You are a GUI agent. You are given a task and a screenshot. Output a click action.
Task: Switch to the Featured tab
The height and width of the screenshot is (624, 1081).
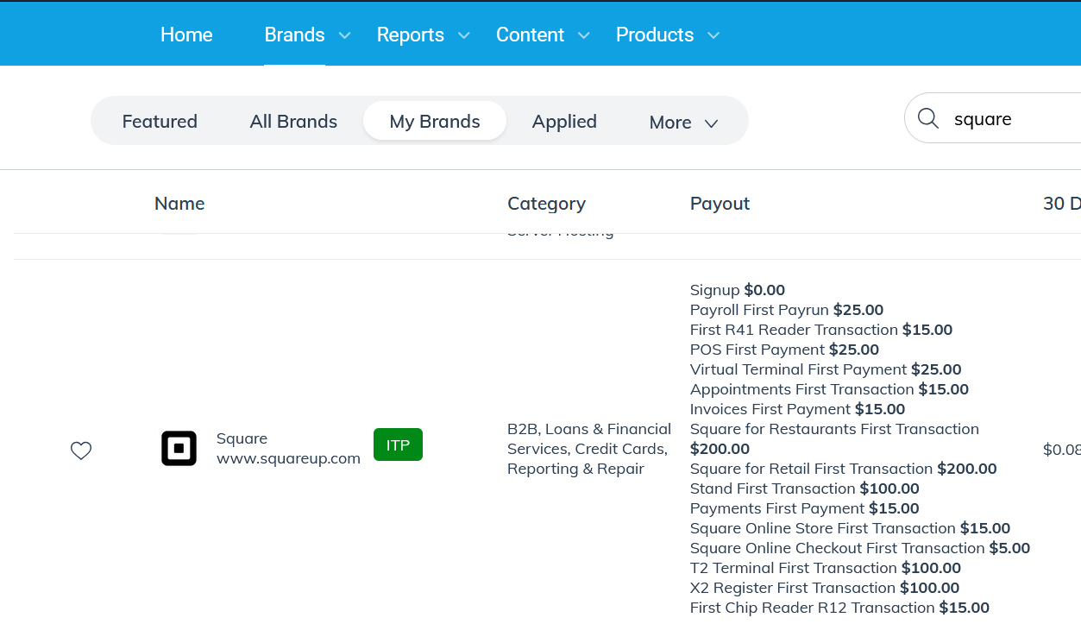[x=160, y=122]
